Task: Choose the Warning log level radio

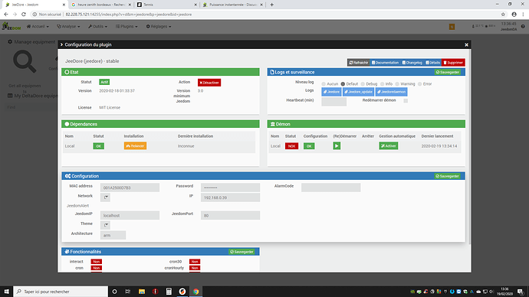Action: click(x=397, y=84)
